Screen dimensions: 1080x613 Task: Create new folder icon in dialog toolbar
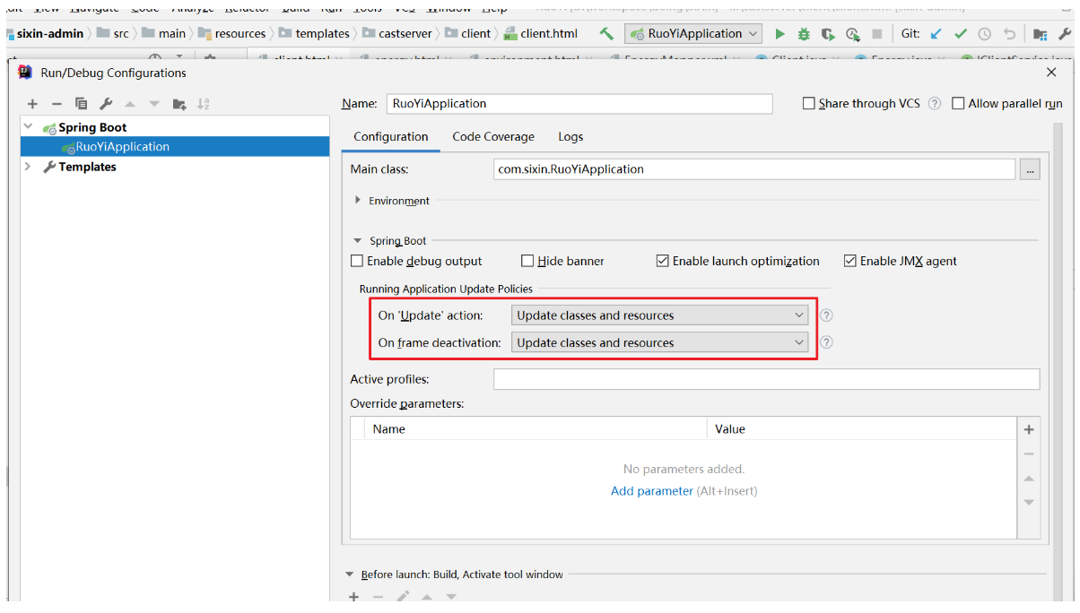click(x=179, y=104)
